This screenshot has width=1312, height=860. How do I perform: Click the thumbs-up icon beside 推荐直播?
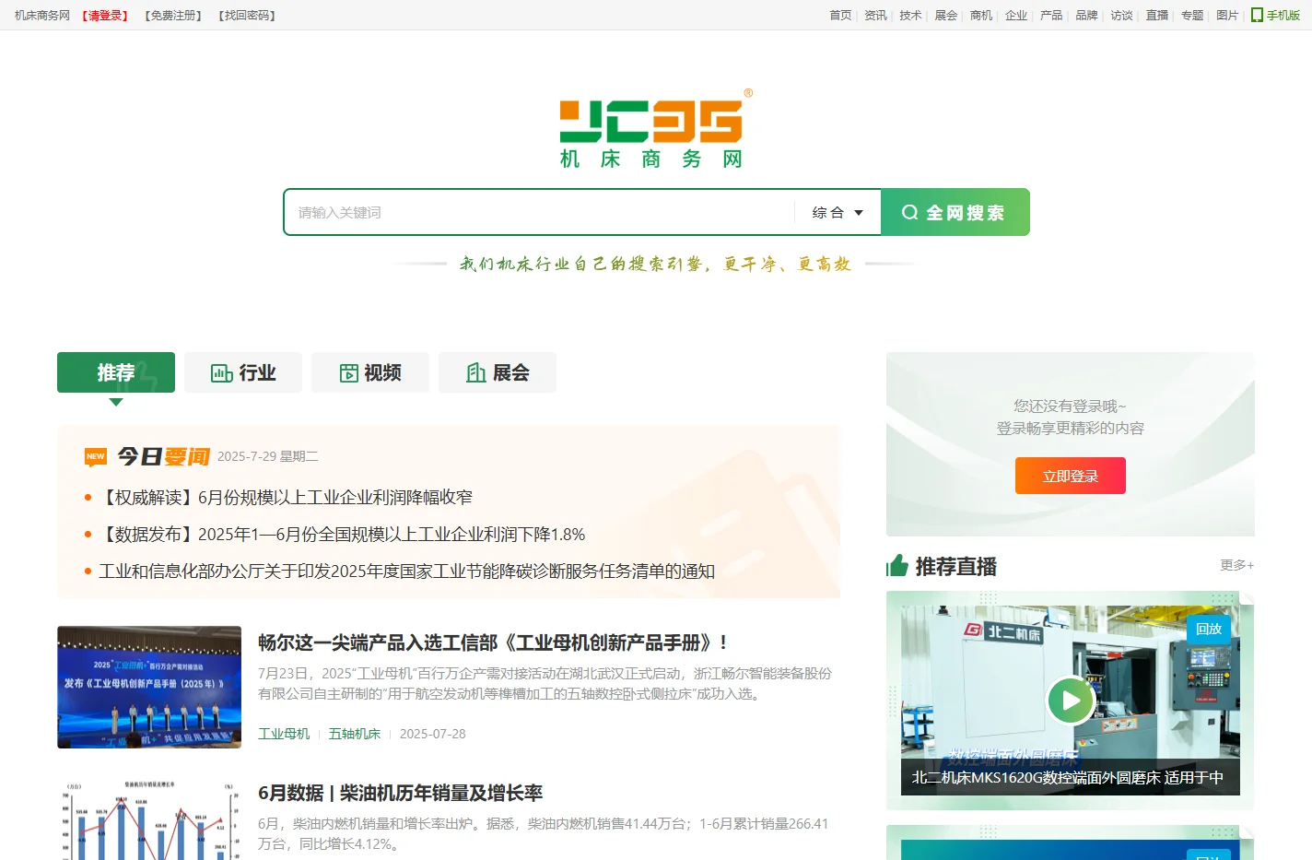(x=897, y=565)
